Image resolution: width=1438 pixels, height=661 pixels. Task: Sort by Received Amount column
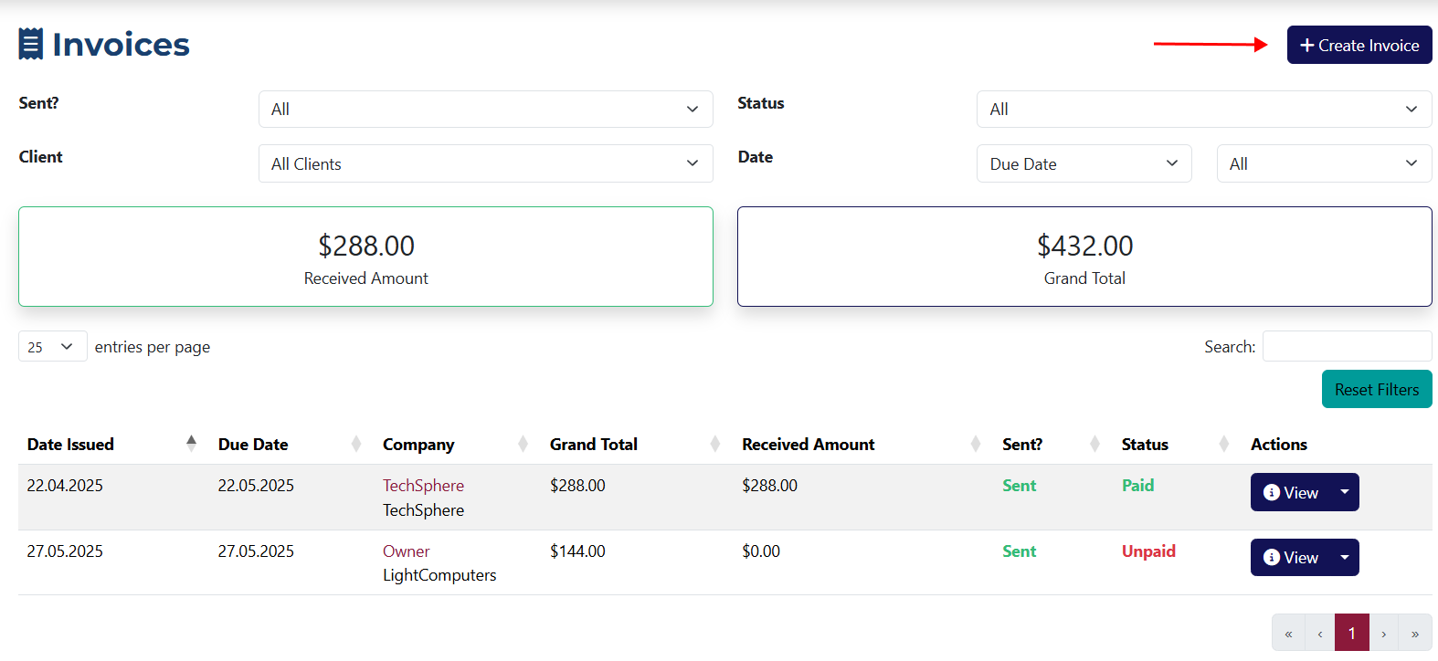tap(862, 444)
